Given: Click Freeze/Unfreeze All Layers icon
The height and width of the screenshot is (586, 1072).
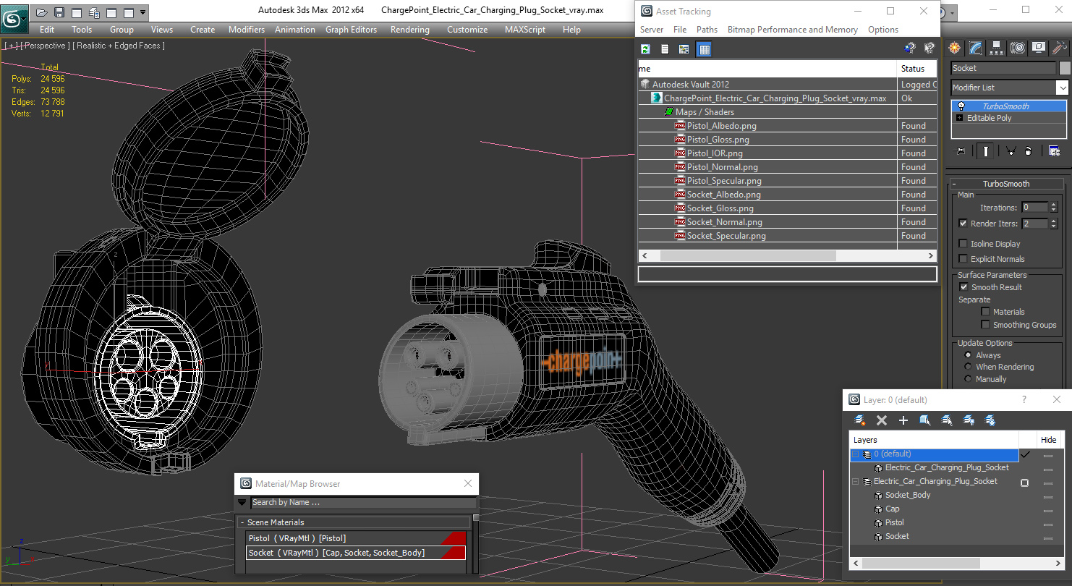Looking at the screenshot, I should (991, 420).
